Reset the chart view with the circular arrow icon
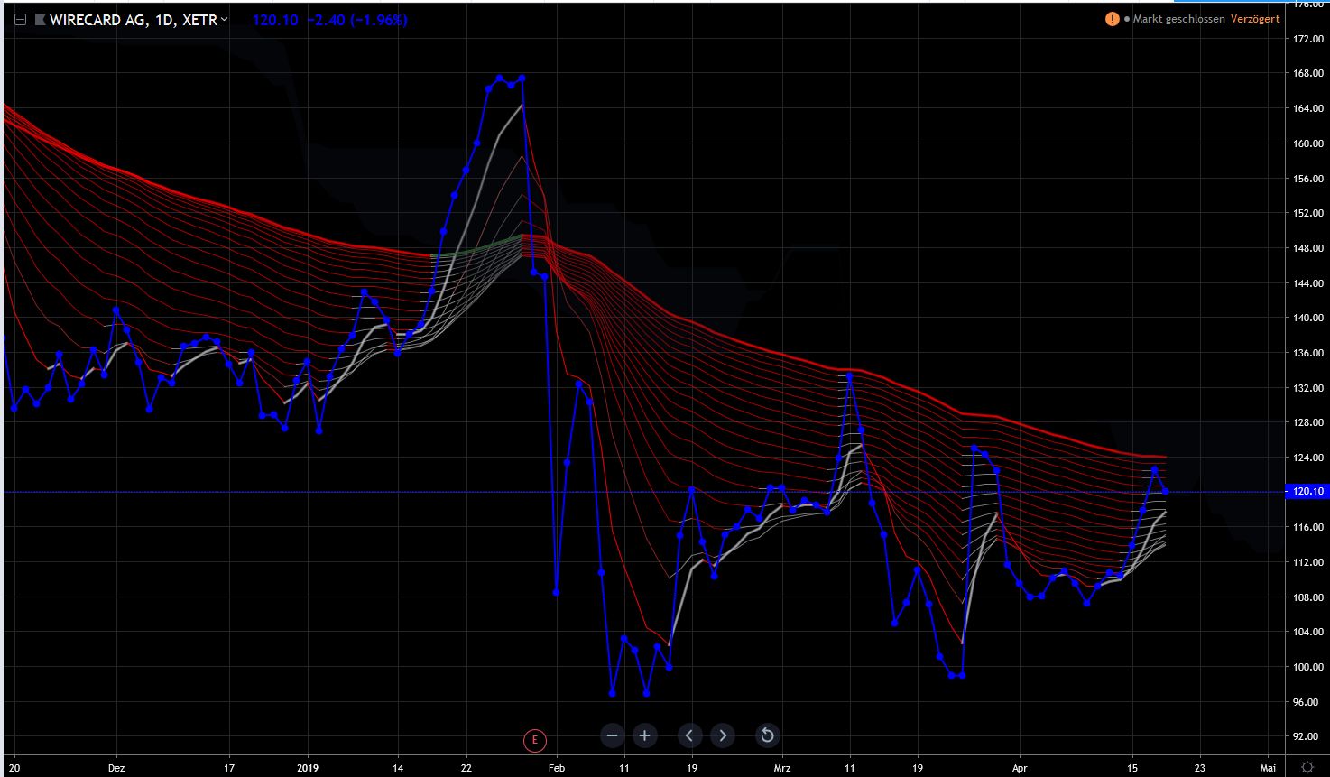This screenshot has width=1330, height=777. (x=766, y=735)
